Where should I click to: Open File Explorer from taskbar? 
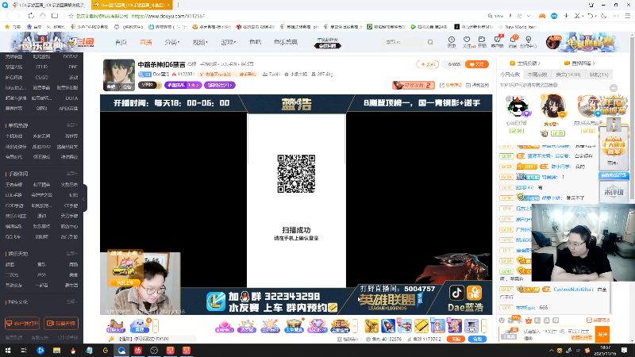click(x=56, y=350)
